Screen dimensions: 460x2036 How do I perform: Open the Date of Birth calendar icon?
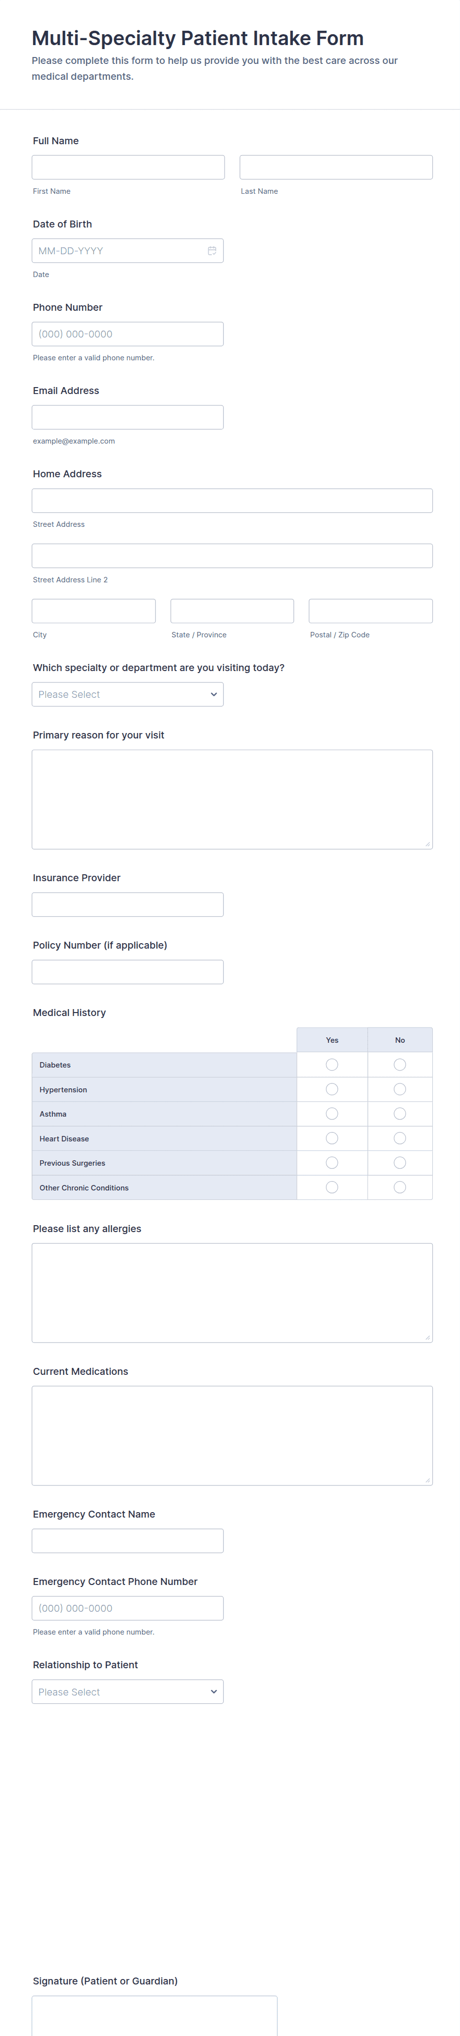(212, 251)
